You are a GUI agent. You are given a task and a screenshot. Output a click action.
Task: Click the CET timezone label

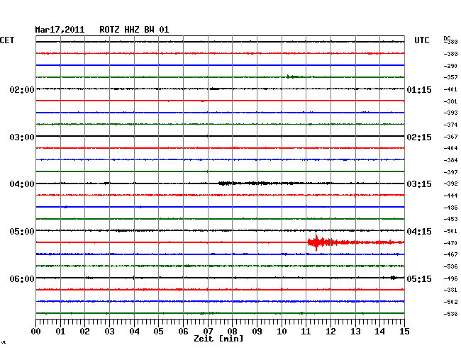point(7,40)
